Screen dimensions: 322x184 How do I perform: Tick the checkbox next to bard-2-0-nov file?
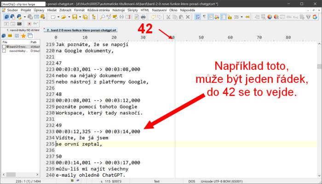(4, 47)
